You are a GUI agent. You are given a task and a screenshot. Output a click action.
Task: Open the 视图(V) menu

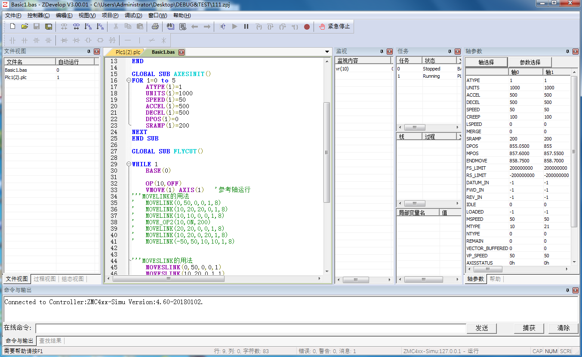click(x=87, y=15)
